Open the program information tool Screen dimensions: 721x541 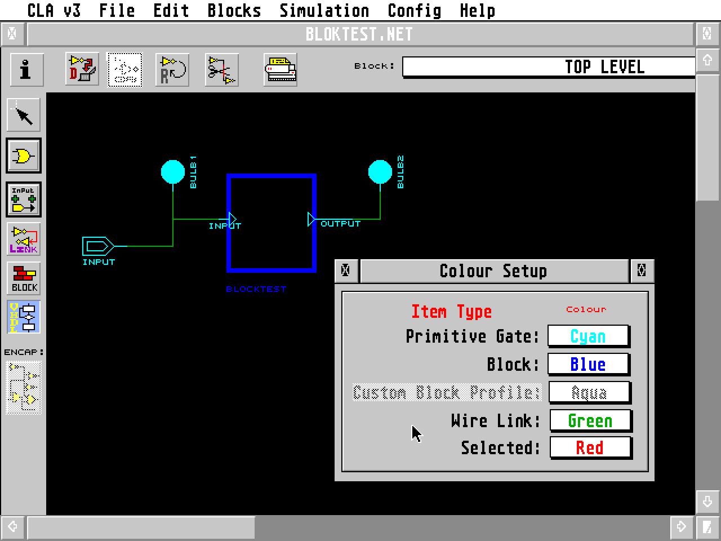25,69
